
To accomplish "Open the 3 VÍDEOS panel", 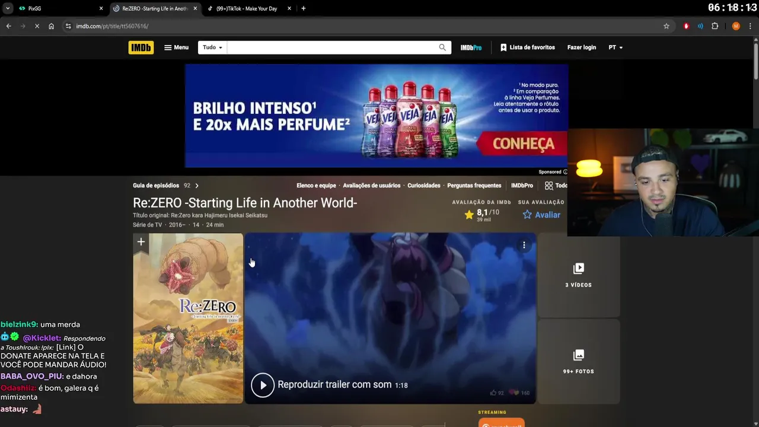I will pos(579,275).
